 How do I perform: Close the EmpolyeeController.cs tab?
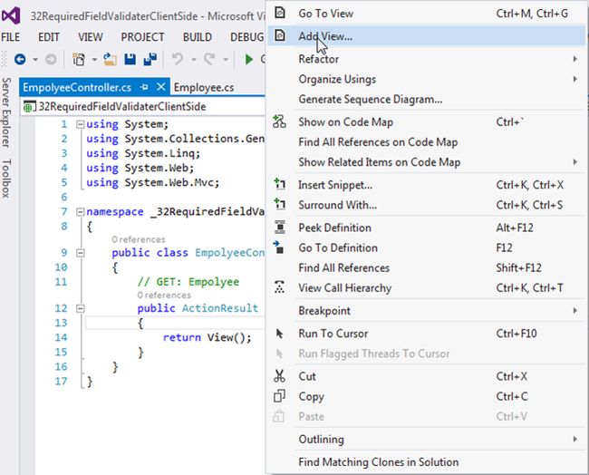(162, 87)
